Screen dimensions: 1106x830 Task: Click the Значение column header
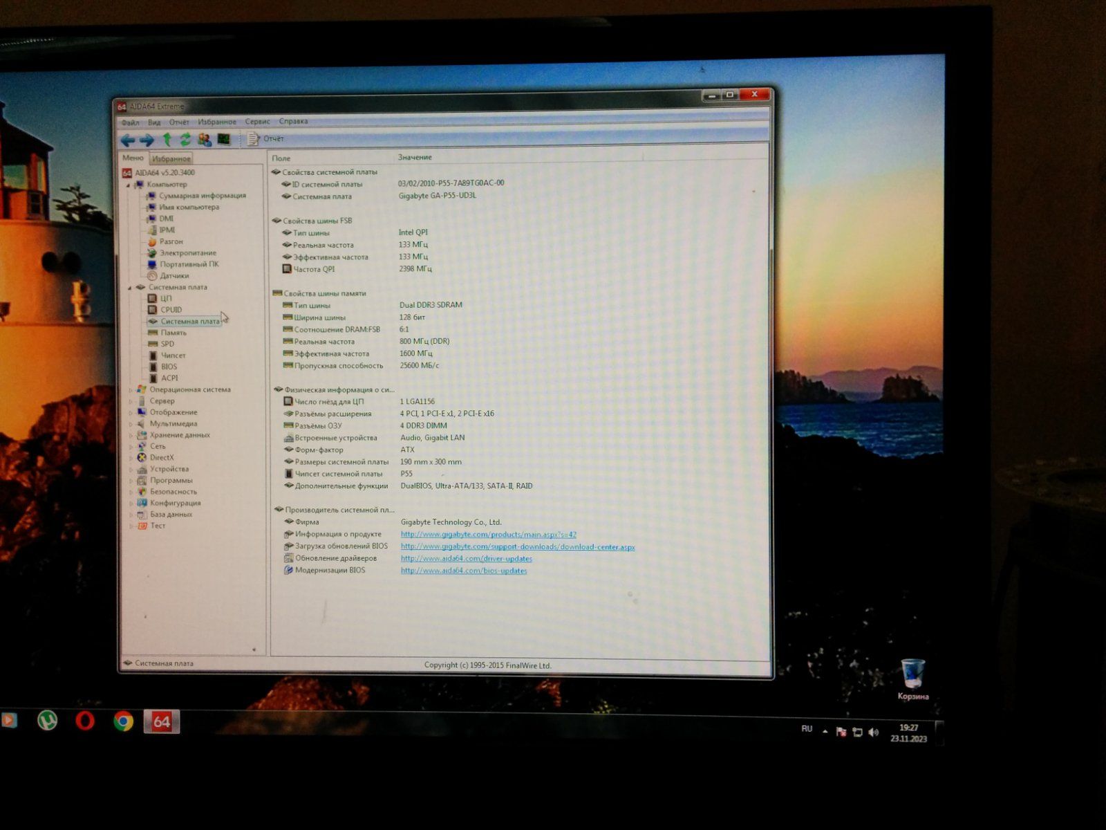(x=415, y=158)
